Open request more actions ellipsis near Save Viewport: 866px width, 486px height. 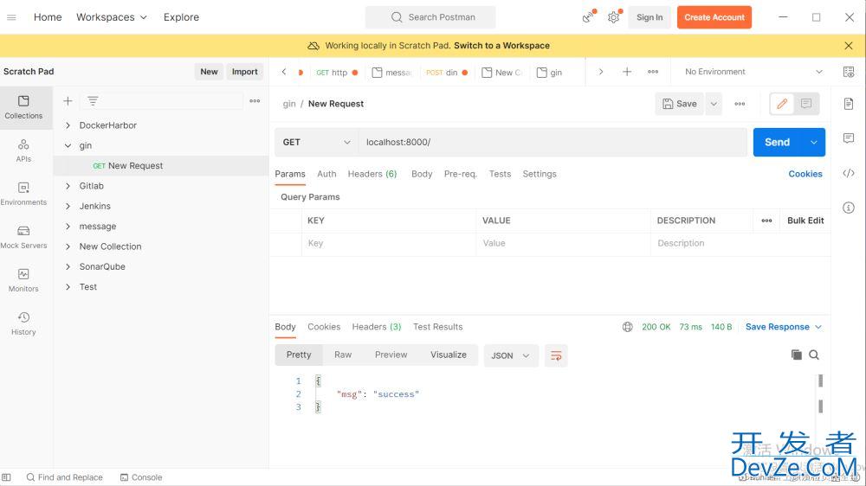pos(740,104)
